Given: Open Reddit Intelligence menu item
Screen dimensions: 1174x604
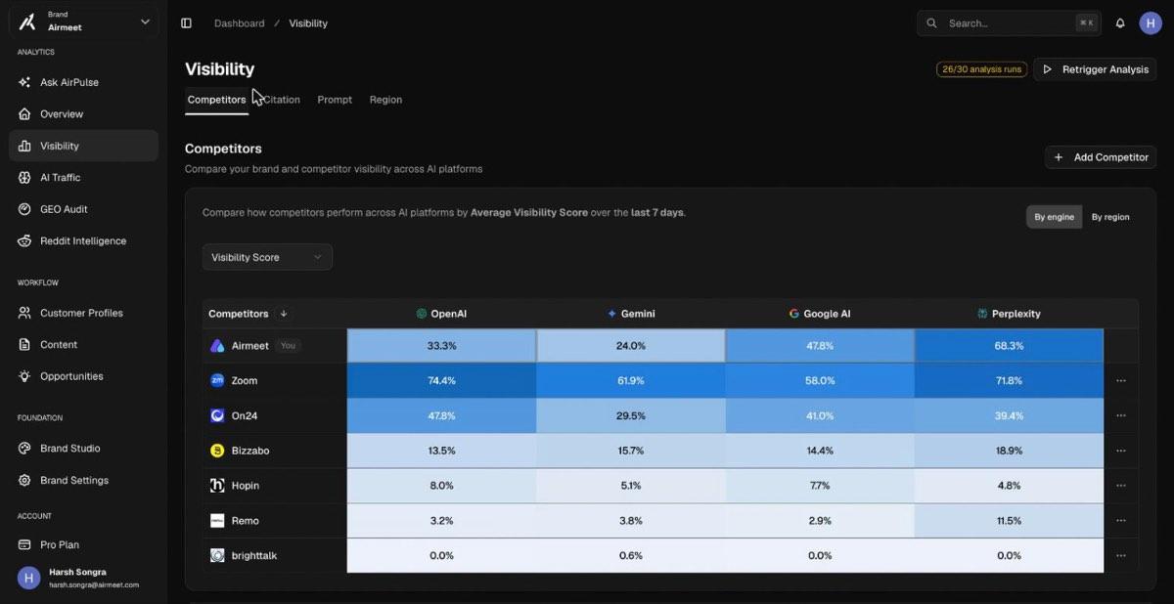Looking at the screenshot, I should pos(83,240).
